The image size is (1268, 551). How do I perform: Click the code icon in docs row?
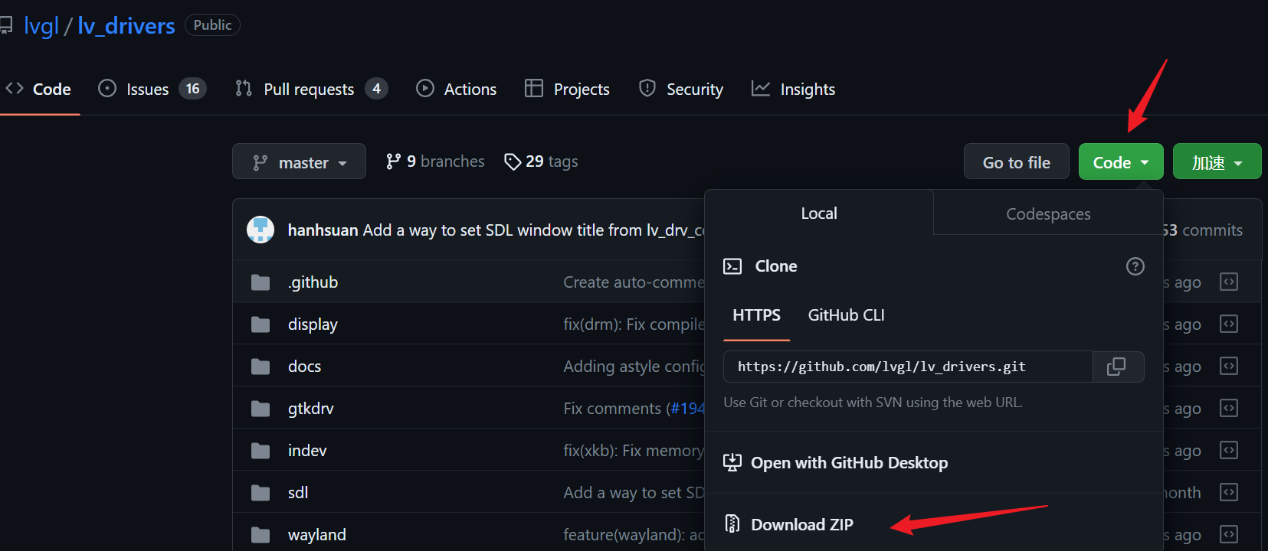point(1229,366)
